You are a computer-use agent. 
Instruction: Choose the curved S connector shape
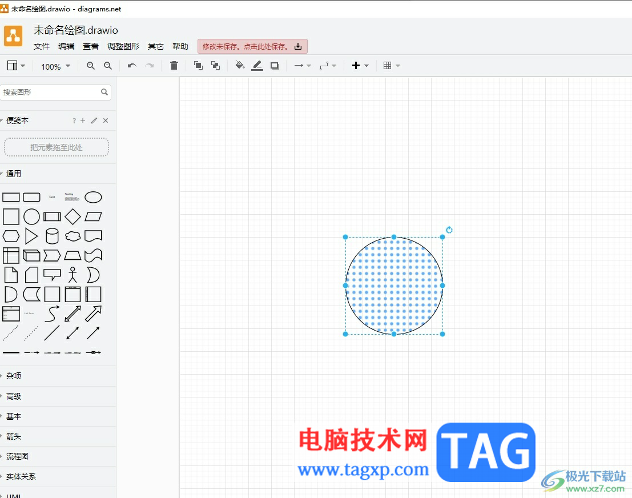pyautogui.click(x=52, y=314)
